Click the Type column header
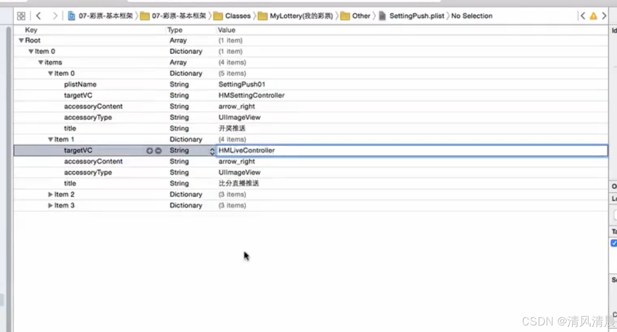617x332 pixels. click(175, 30)
